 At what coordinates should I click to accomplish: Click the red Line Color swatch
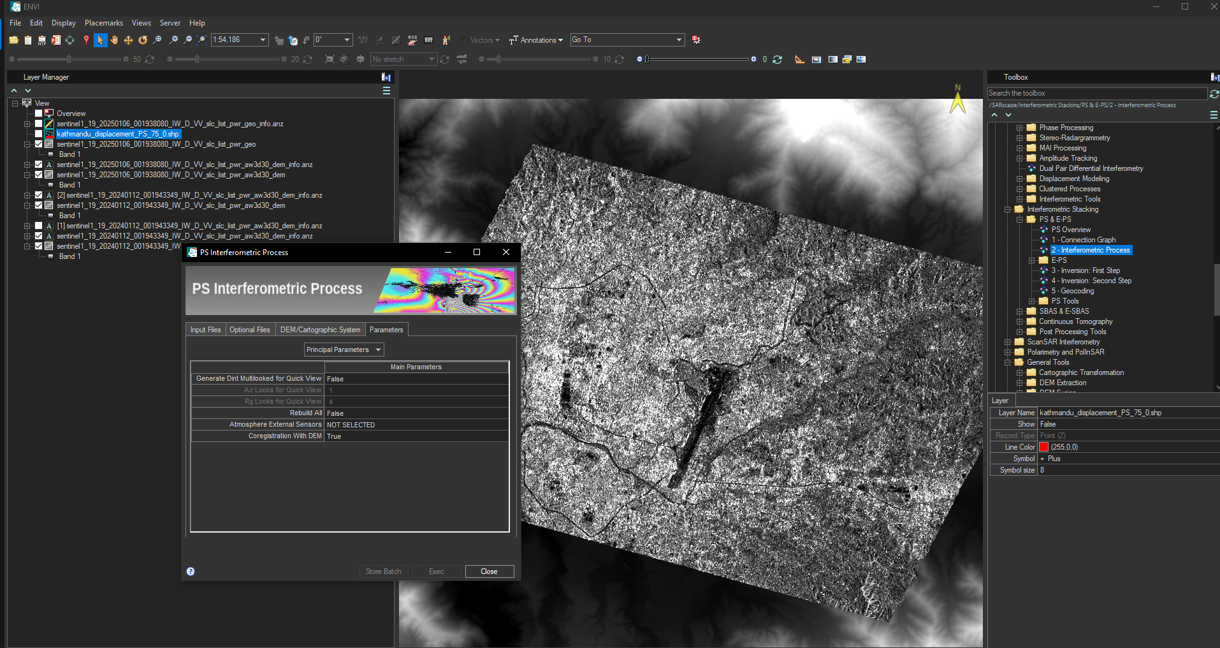point(1043,447)
